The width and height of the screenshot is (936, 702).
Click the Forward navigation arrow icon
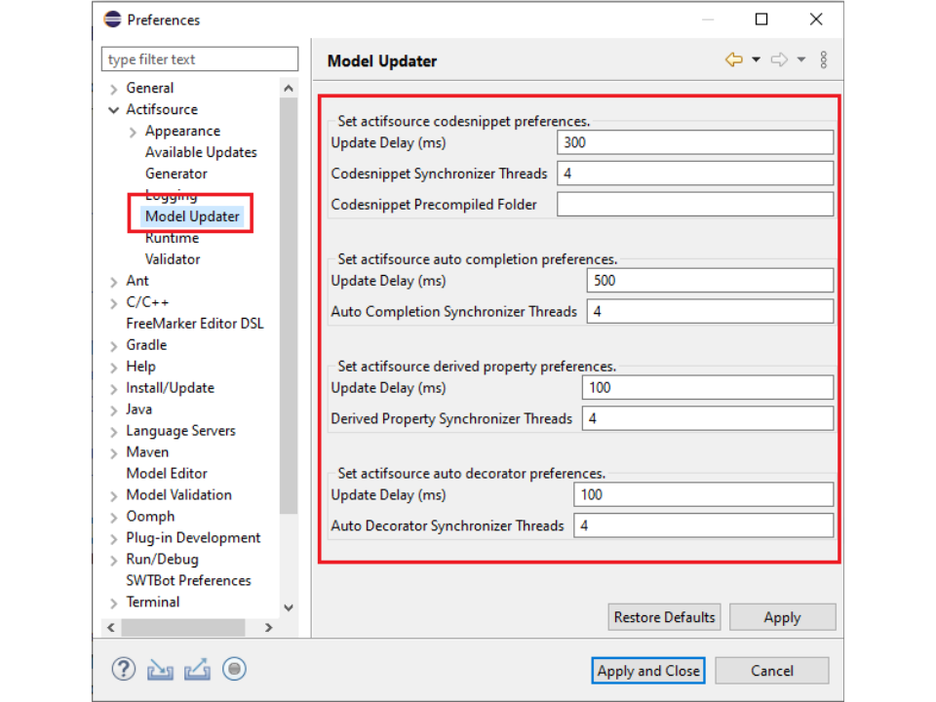point(779,60)
